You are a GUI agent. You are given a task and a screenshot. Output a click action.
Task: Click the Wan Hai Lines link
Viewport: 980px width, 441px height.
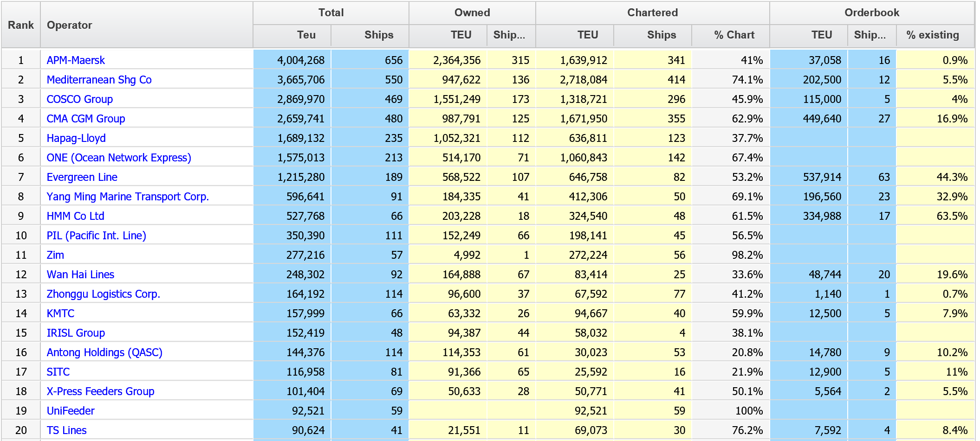[x=80, y=275]
